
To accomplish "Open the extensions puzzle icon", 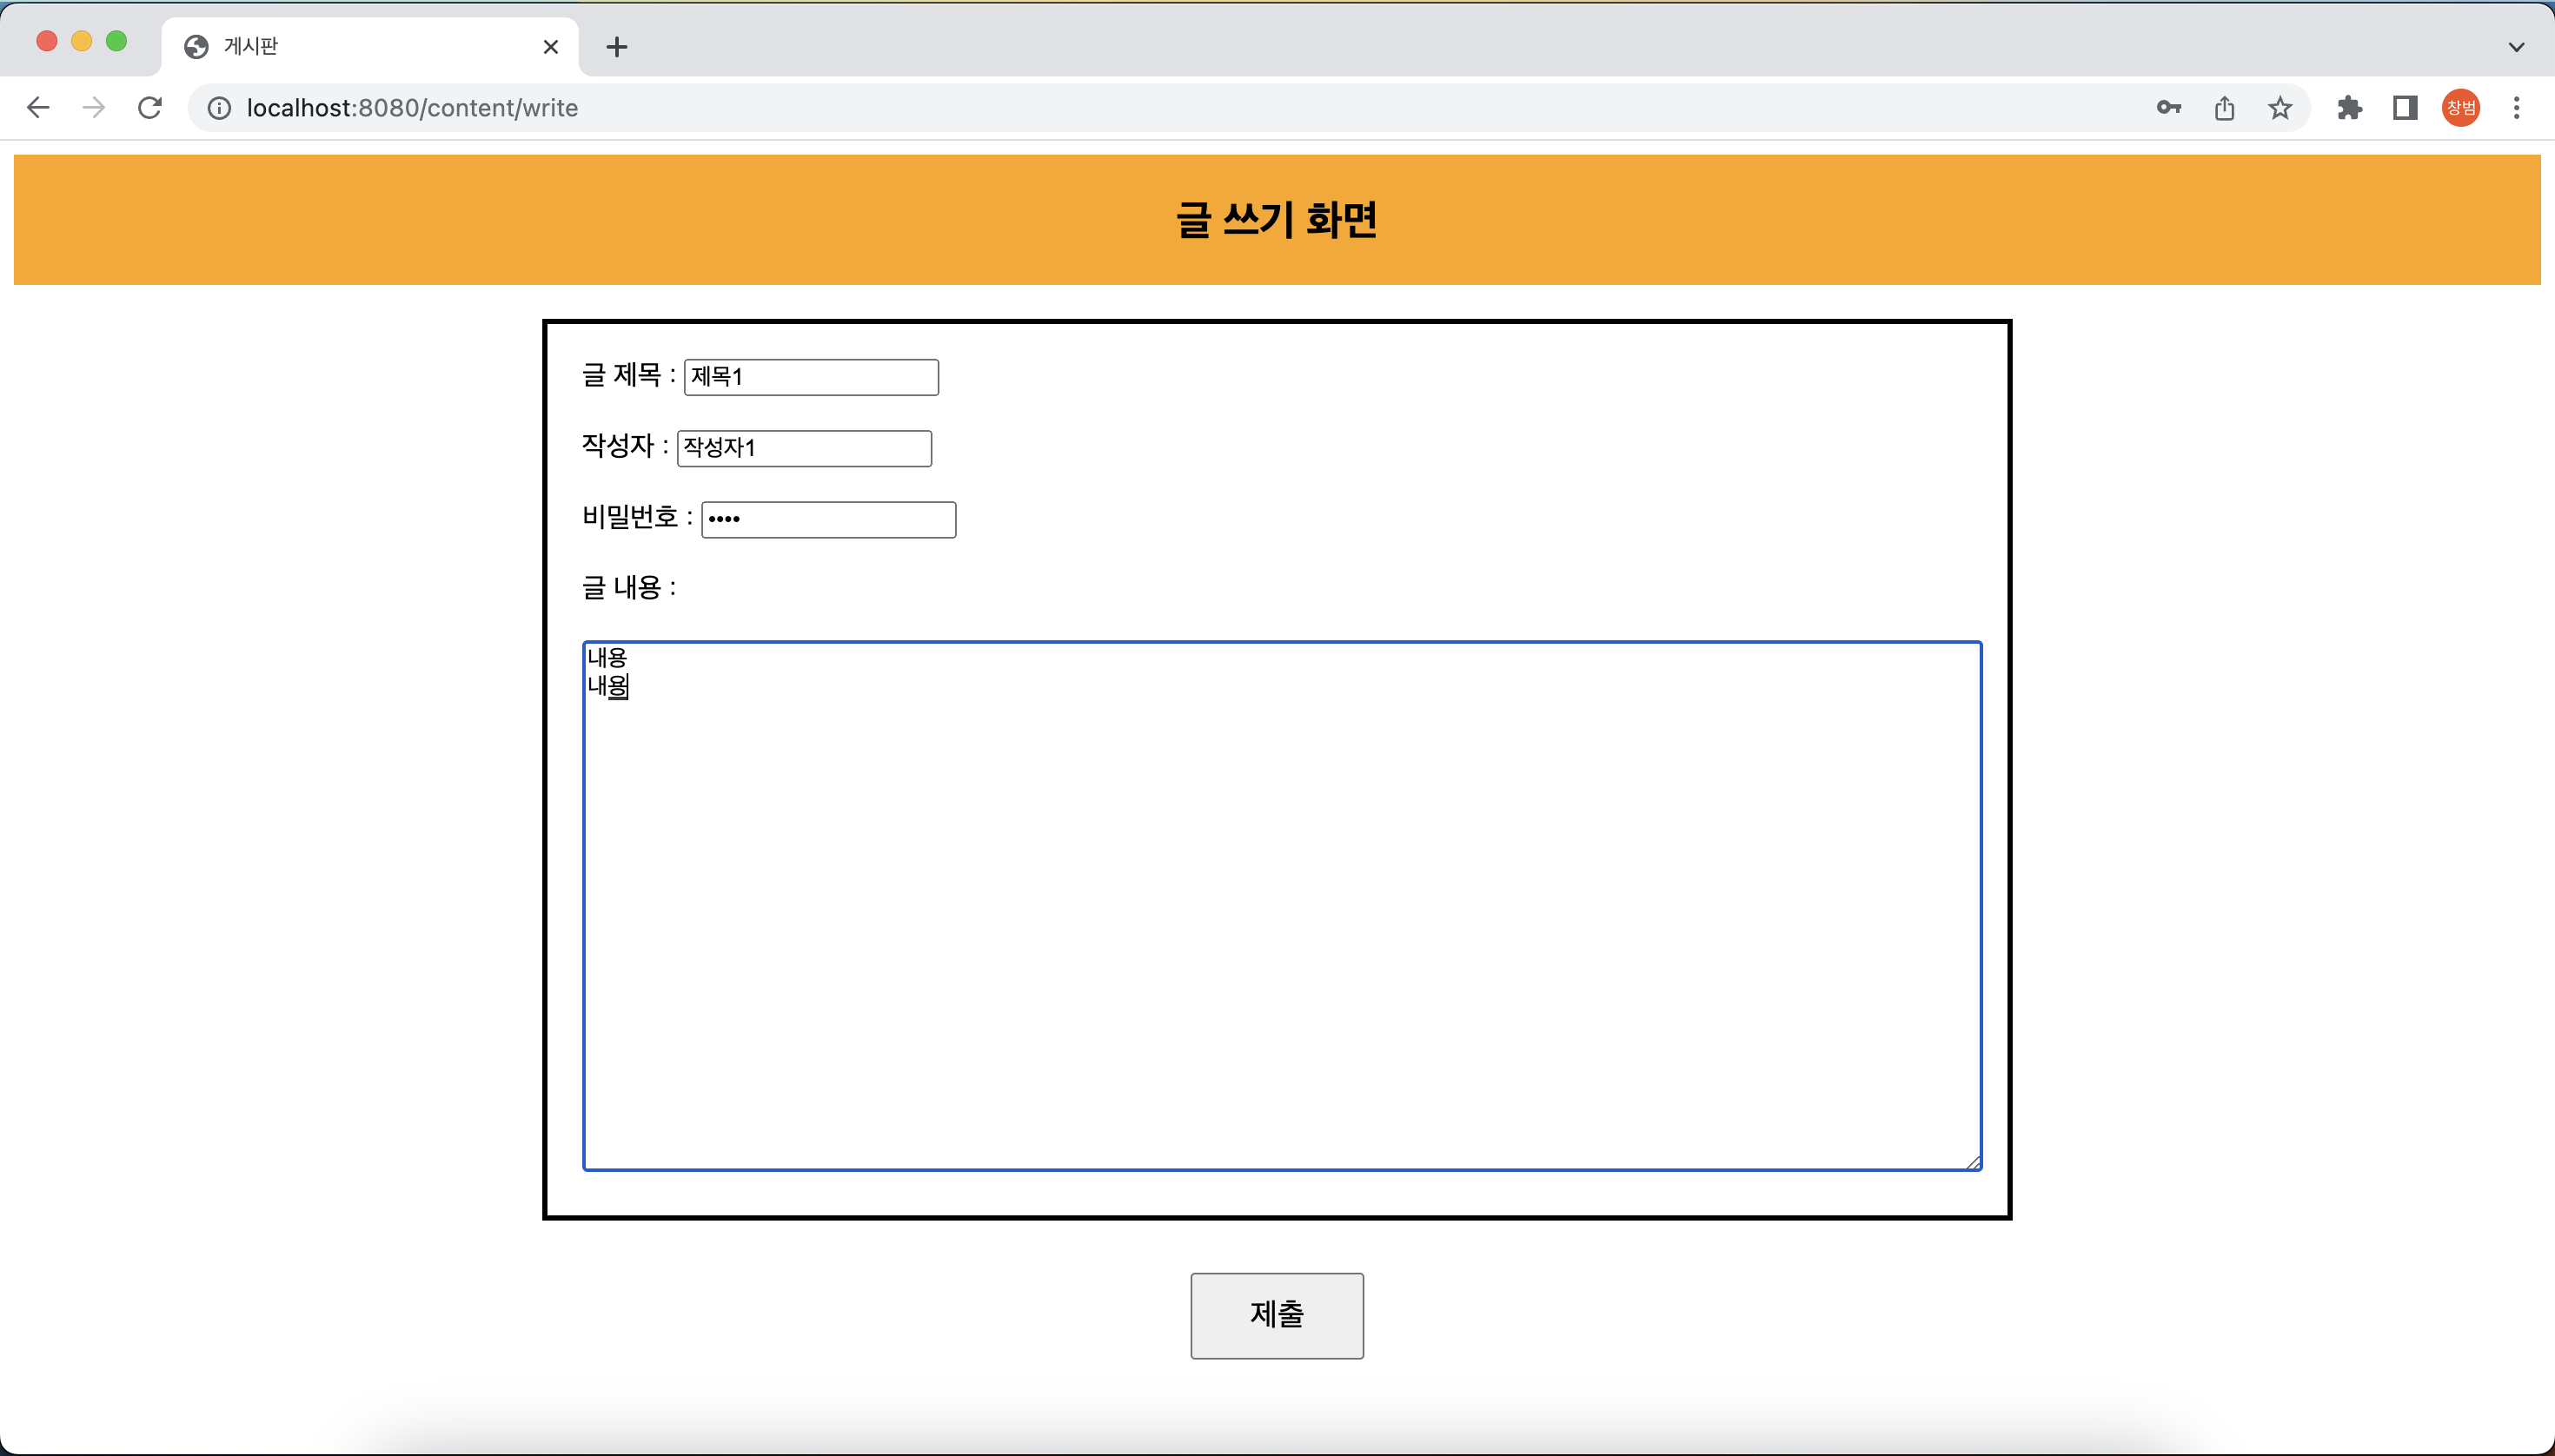I will [2349, 108].
